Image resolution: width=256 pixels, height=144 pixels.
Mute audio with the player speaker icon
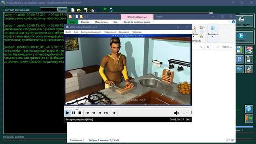176,113
